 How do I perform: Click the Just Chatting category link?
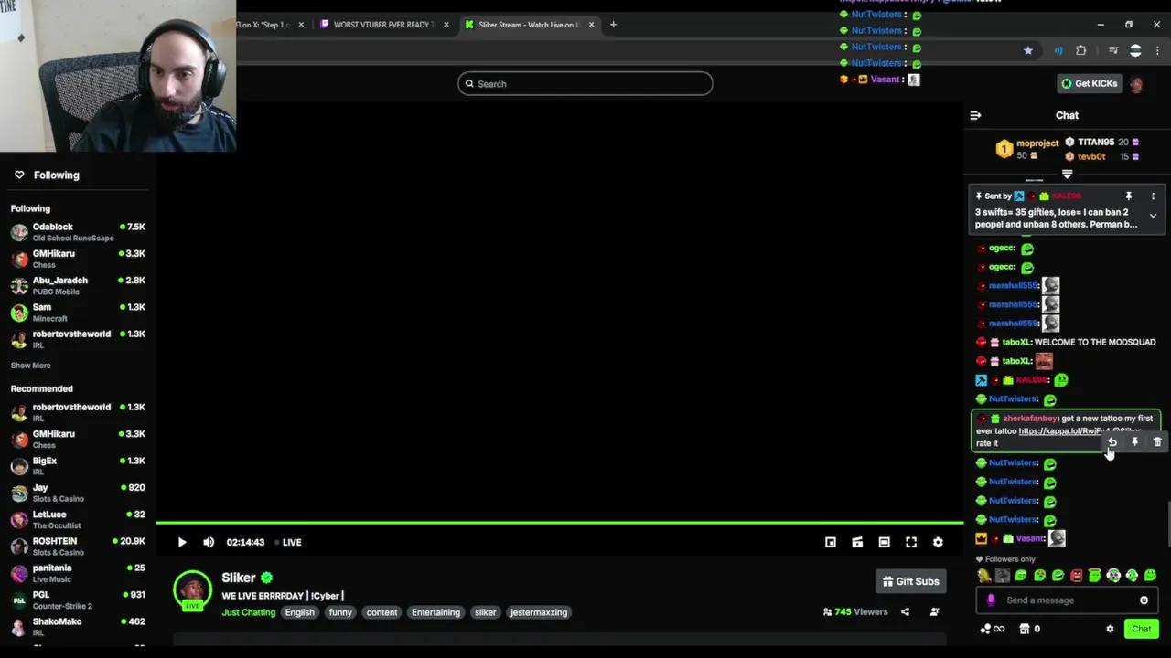point(248,612)
